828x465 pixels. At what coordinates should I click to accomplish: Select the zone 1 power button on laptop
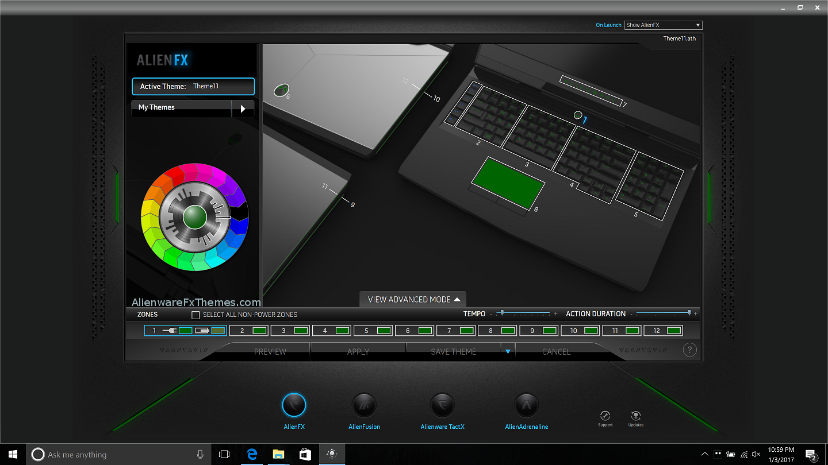578,115
